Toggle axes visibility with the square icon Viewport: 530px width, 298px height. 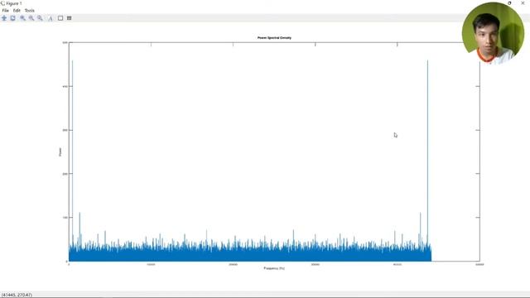coord(60,18)
